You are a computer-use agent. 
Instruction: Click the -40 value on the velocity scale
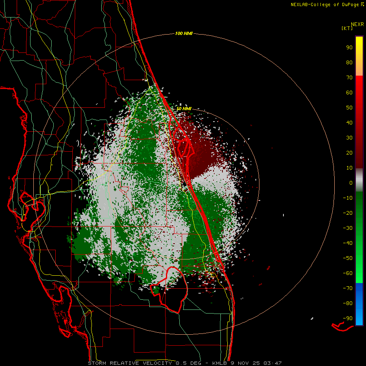click(348, 243)
